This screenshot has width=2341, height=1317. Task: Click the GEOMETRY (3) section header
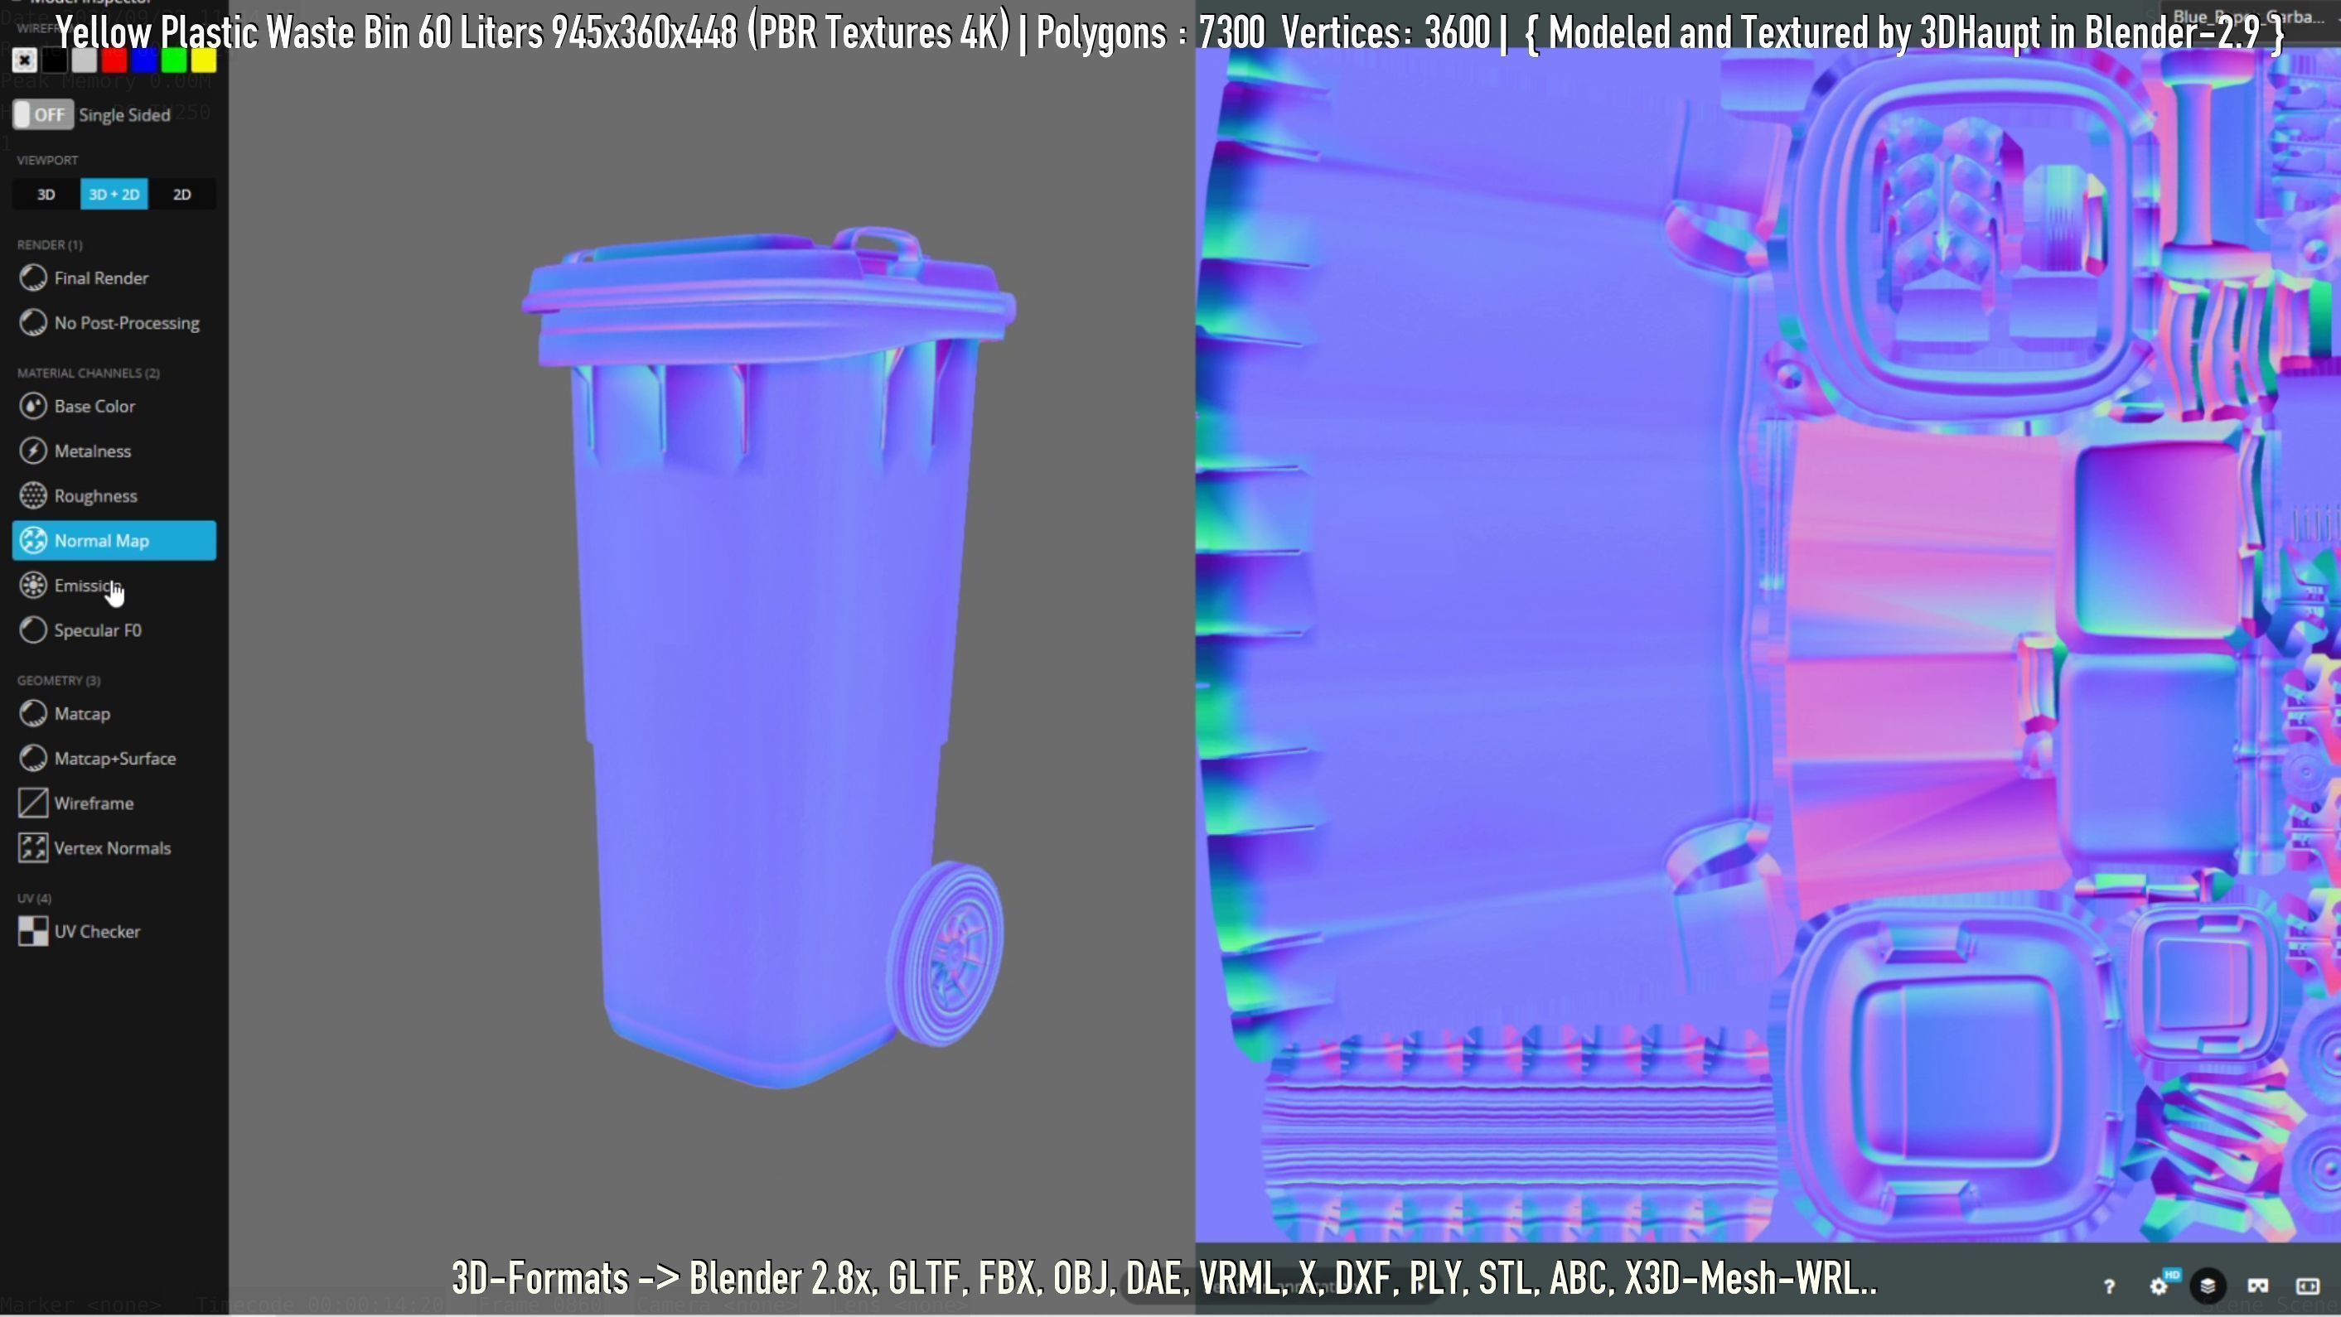tap(59, 680)
